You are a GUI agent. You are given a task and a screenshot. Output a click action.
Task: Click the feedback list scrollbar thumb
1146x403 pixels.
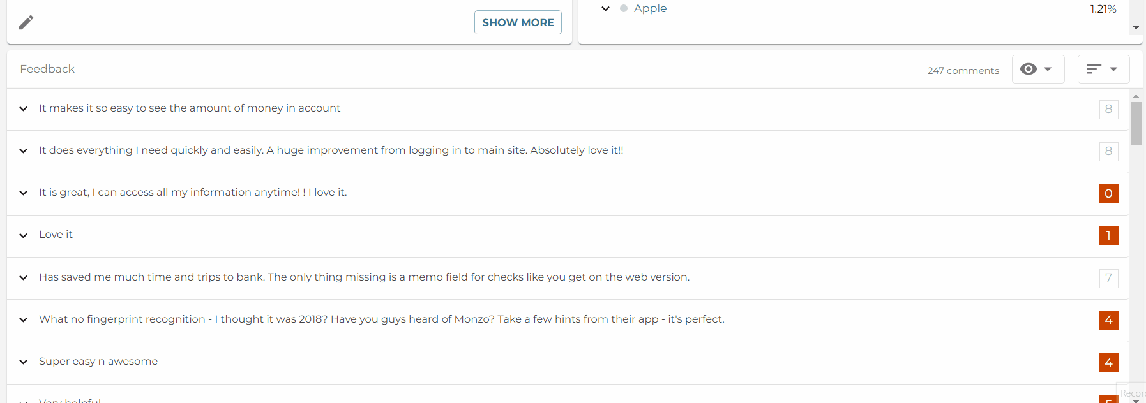1136,123
